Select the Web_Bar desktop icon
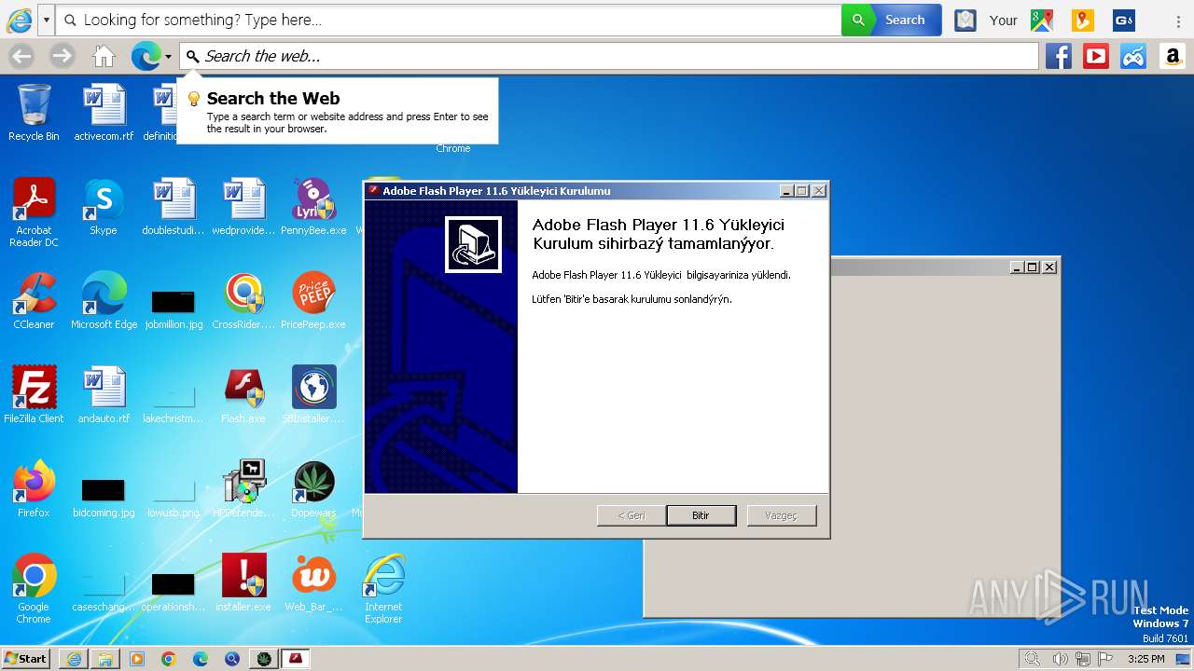The image size is (1194, 671). point(313,583)
